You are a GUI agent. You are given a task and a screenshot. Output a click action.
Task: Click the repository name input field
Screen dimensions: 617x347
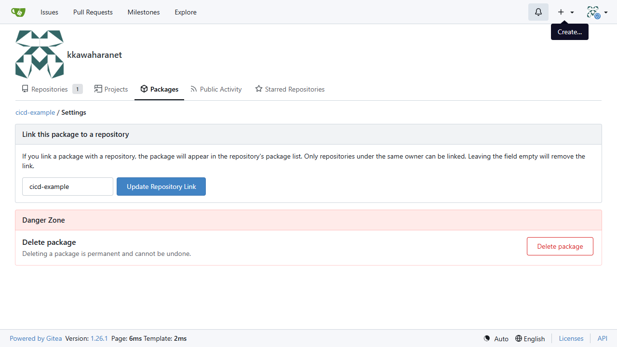(67, 187)
